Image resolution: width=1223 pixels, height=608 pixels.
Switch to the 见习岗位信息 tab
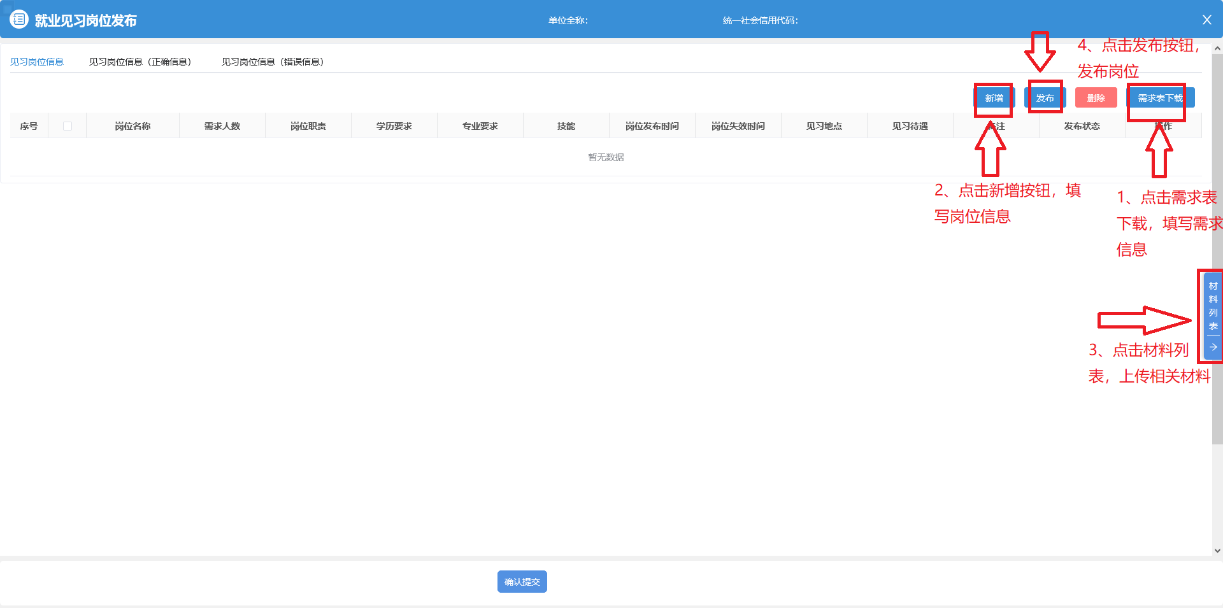(x=37, y=62)
